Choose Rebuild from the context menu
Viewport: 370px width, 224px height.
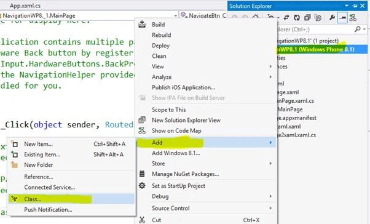[205, 35]
